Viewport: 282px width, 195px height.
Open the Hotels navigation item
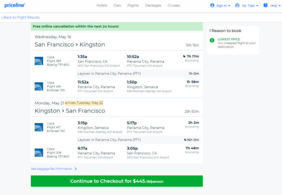(102, 6)
